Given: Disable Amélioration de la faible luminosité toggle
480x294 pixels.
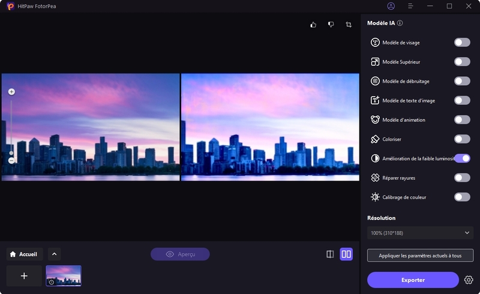Looking at the screenshot, I should [461, 158].
